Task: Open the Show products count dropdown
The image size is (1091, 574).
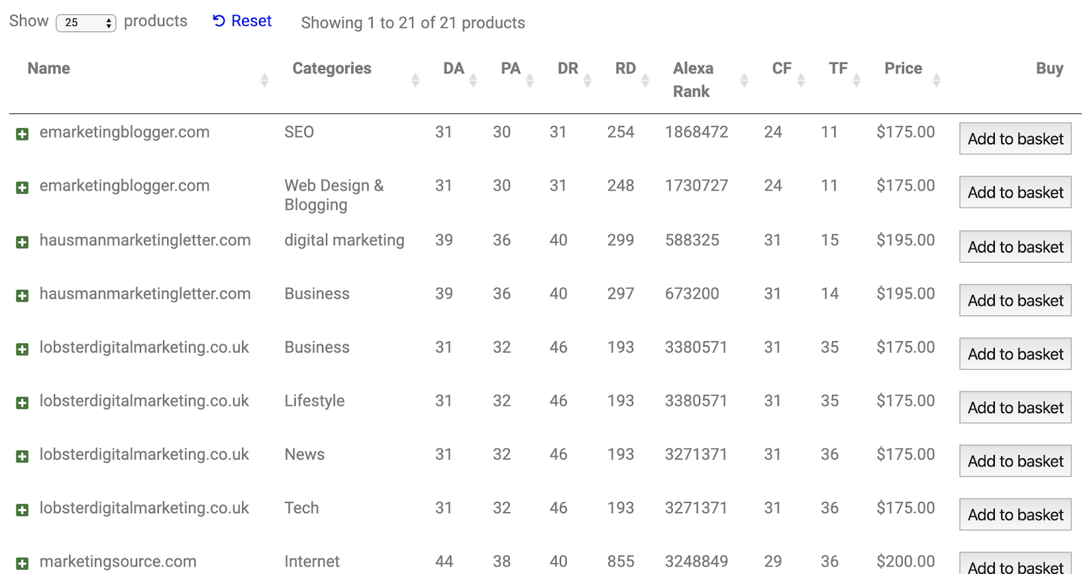Action: click(86, 22)
